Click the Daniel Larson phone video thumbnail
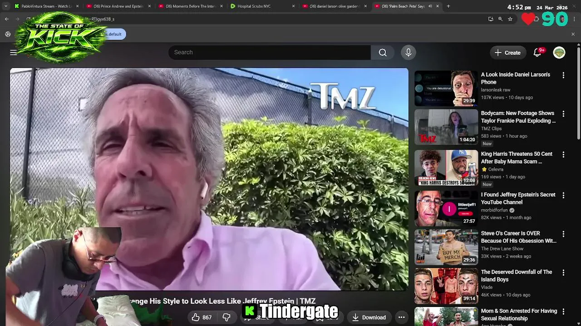Viewport: 581px width, 326px height. point(446,88)
